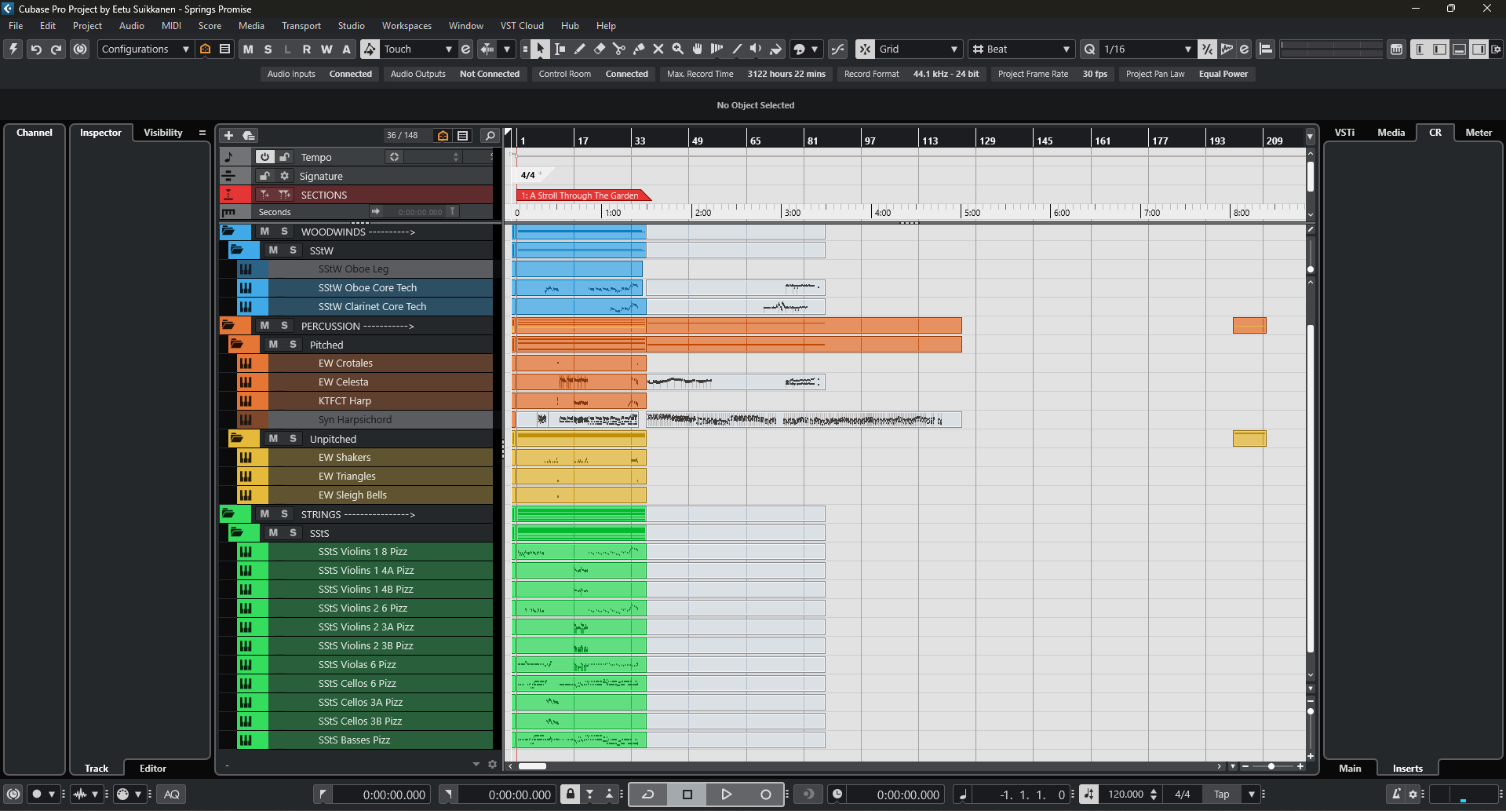Click the Record transport button
1506x811 pixels.
pos(766,795)
